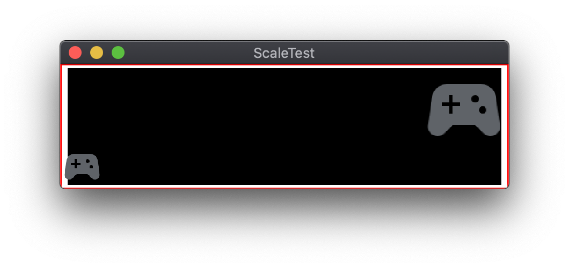Minimize the ScaleTest window with the yellow button
Image resolution: width=569 pixels, height=268 pixels.
point(97,53)
